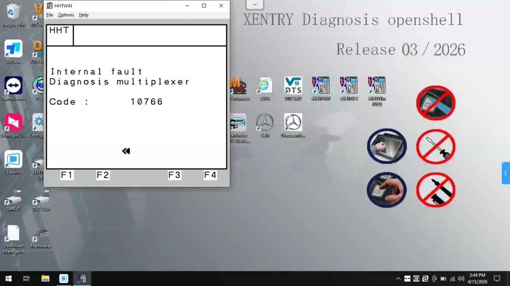Viewport: 510px width, 286px height.
Task: Expand the dropdown chevron at top of desktop
Action: pos(255,4)
